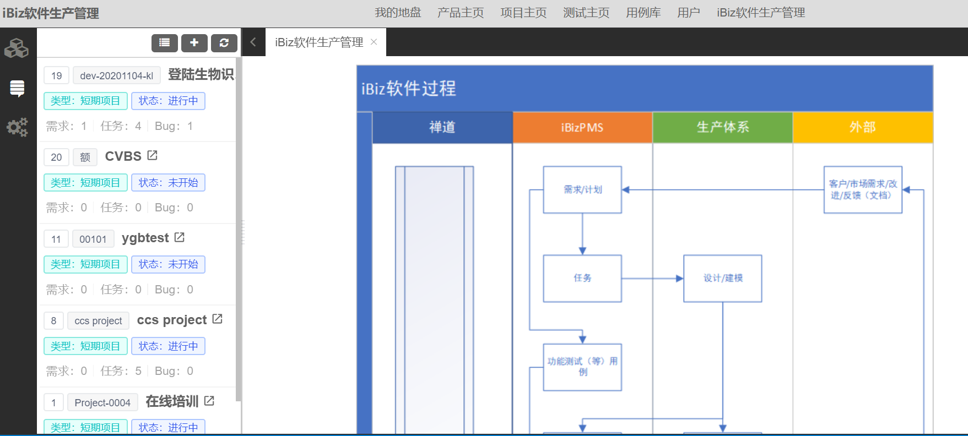Click the ccs project code tag

point(98,320)
